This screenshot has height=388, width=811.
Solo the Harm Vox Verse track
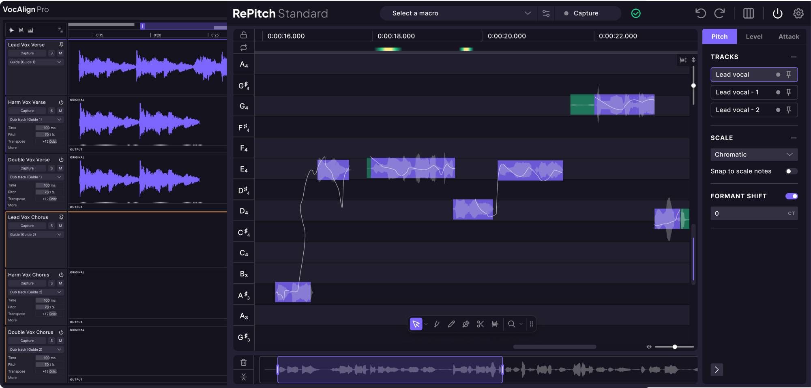(51, 111)
